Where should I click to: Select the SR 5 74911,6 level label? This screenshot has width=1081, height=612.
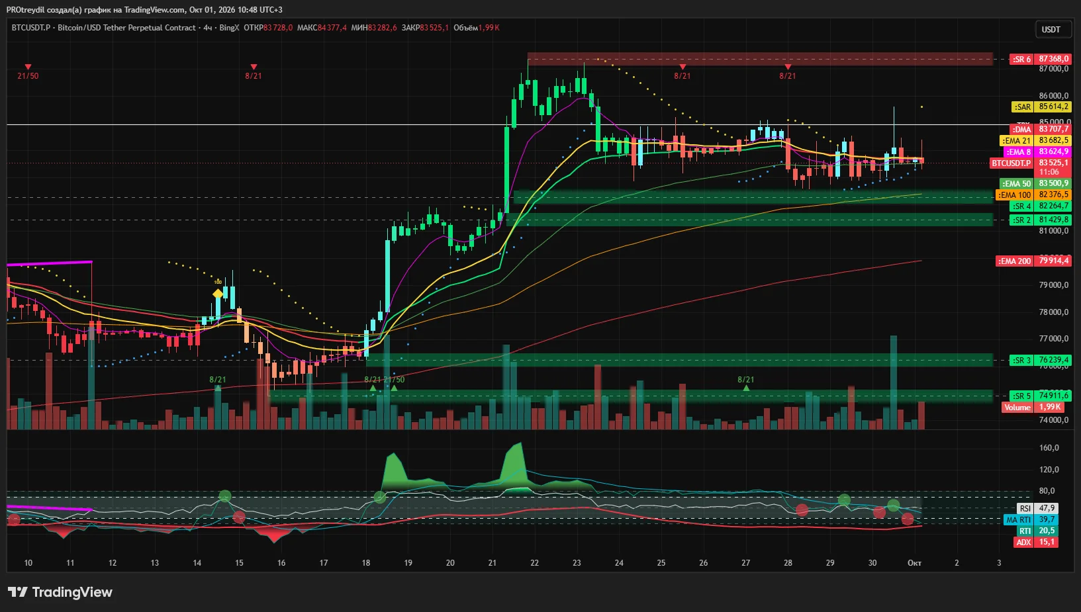(x=1041, y=396)
